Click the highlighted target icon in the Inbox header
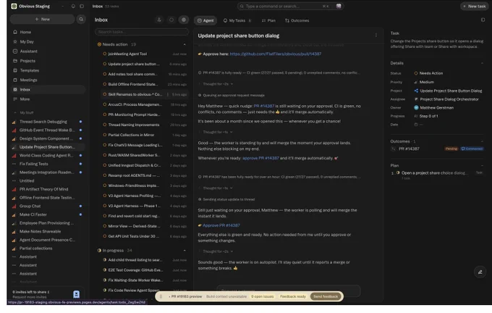 (x=184, y=20)
